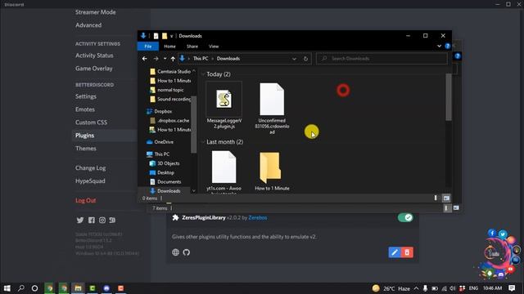524x294 pixels.
Task: Click the file list vertical scrollbar
Action: [x=449, y=97]
